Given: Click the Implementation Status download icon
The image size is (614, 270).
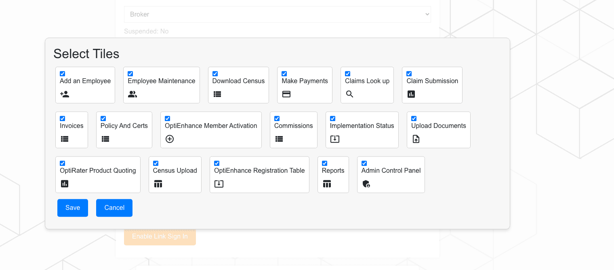Looking at the screenshot, I should [x=334, y=139].
